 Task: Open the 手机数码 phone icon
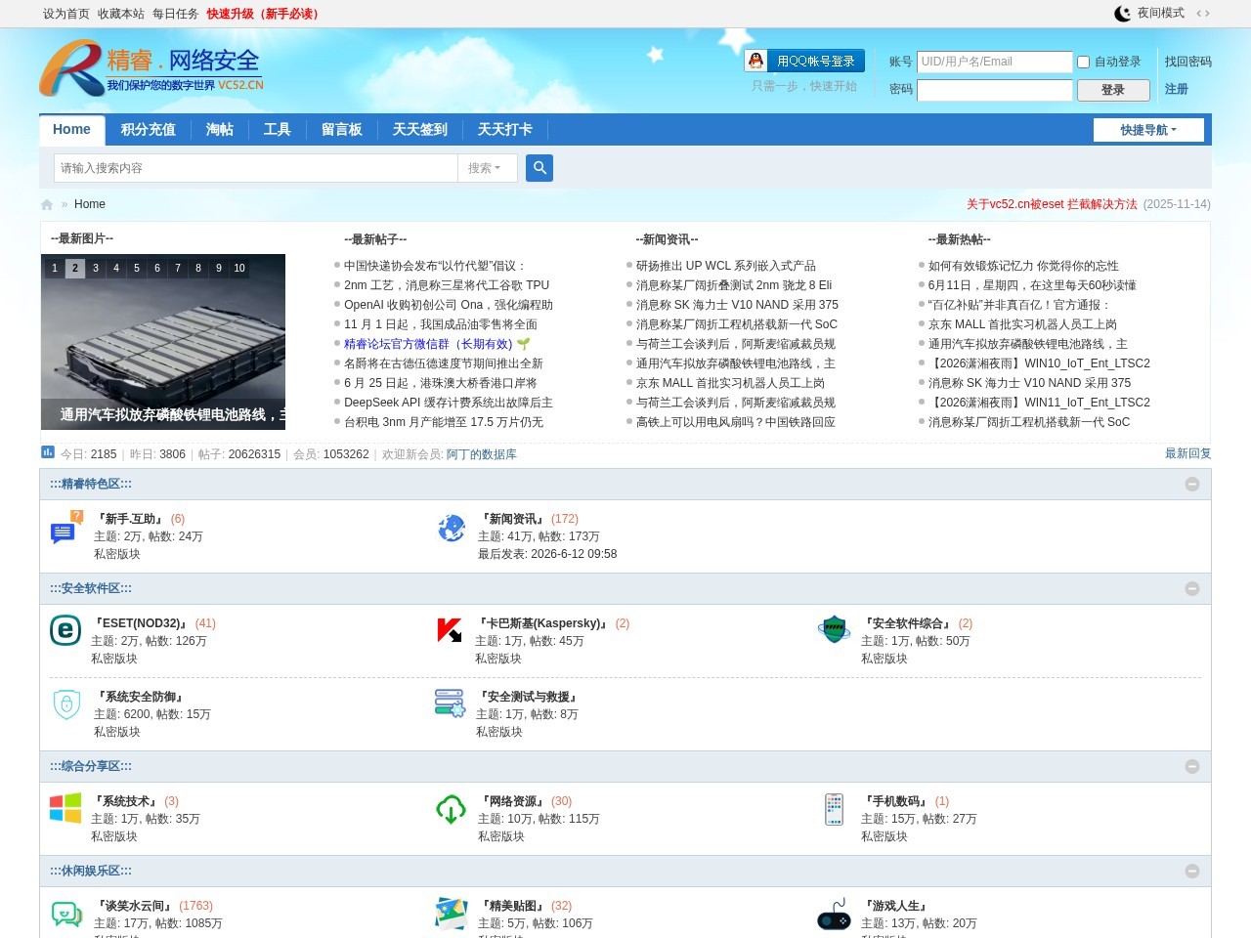[x=834, y=809]
